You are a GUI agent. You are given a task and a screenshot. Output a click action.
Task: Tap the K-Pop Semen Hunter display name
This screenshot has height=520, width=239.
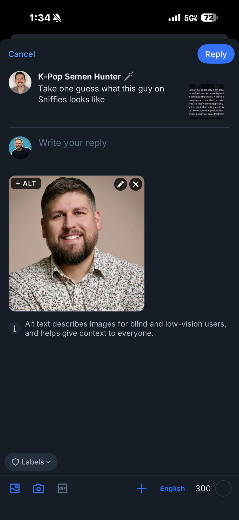click(79, 77)
